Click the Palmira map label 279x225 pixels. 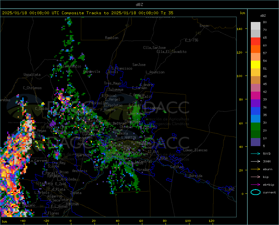point(121,133)
